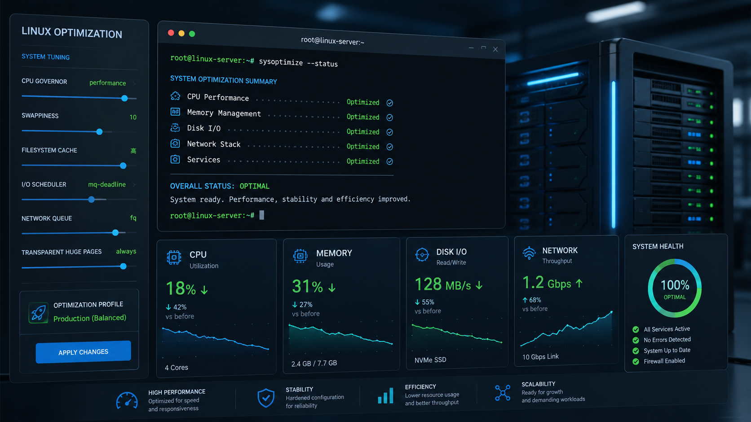
Task: Click the Disk 128 MB/s down arrow
Action: [479, 285]
